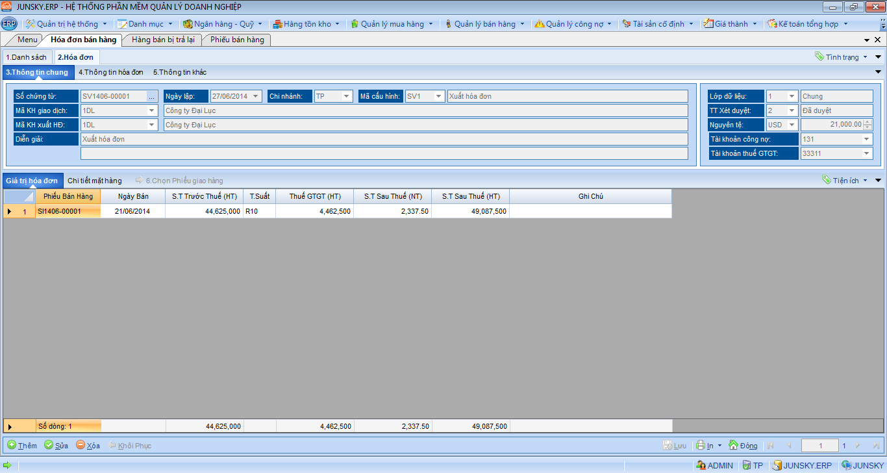The width and height of the screenshot is (887, 473).
Task: Click the exchange rate spinner up arrow
Action: tap(868, 122)
